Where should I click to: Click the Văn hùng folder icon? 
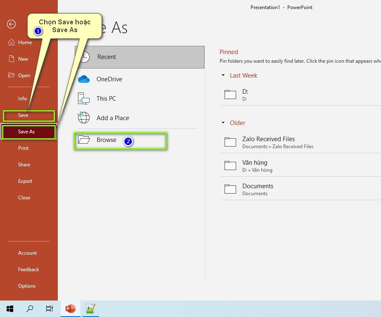click(x=230, y=166)
